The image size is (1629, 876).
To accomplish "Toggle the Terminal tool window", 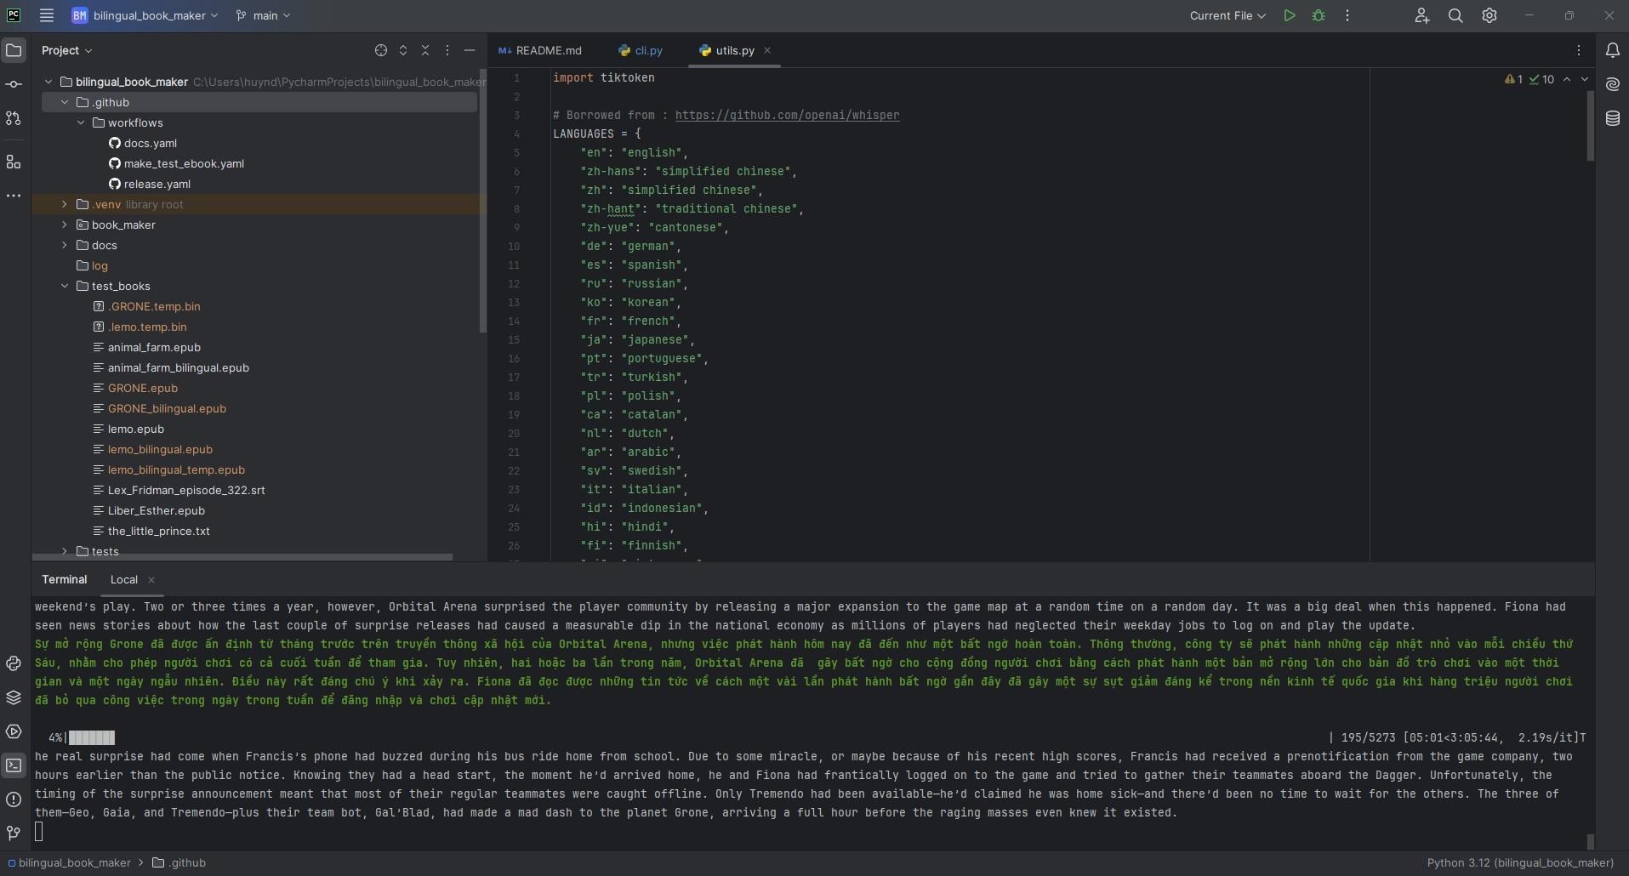I will click(x=14, y=765).
